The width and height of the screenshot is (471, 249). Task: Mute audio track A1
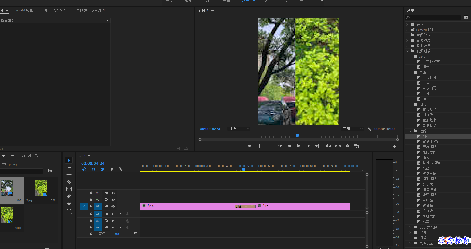pos(113,214)
